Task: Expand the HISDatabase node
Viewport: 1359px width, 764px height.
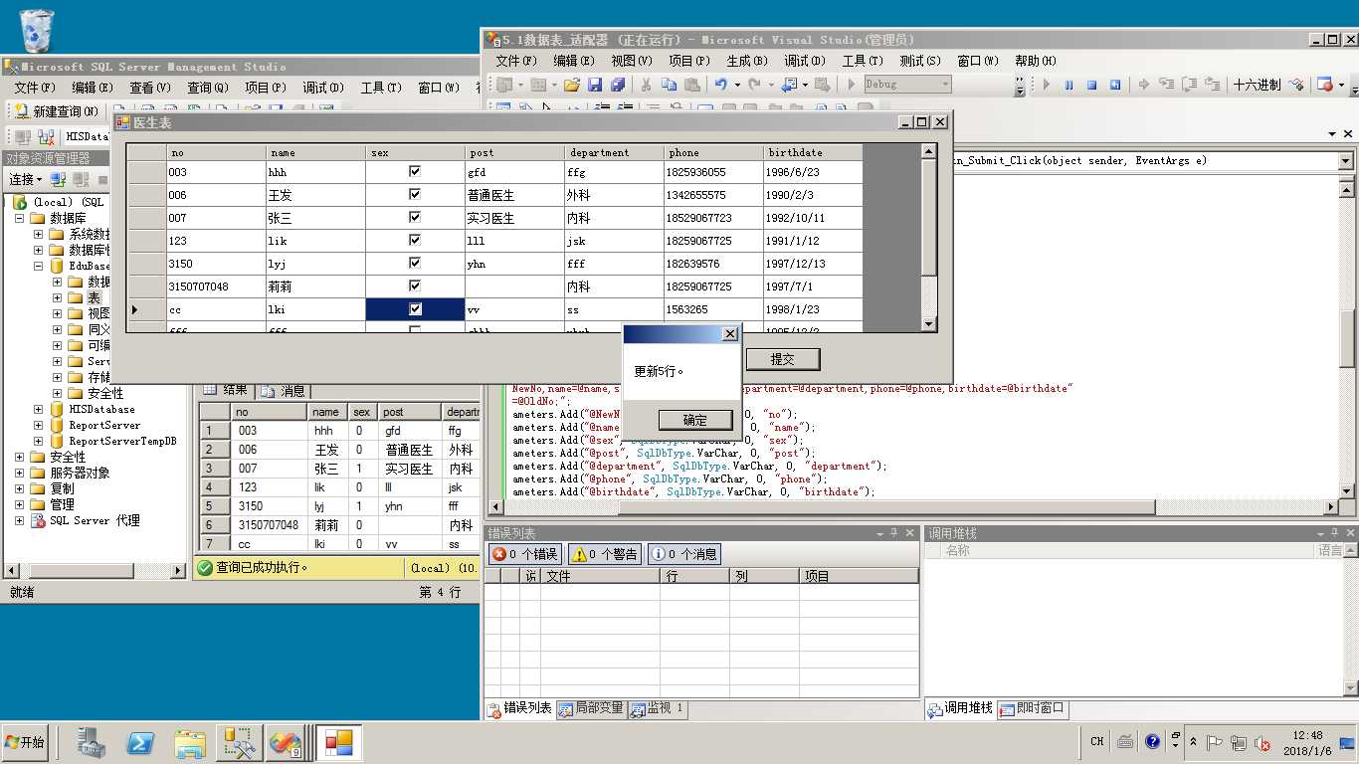Action: [39, 409]
